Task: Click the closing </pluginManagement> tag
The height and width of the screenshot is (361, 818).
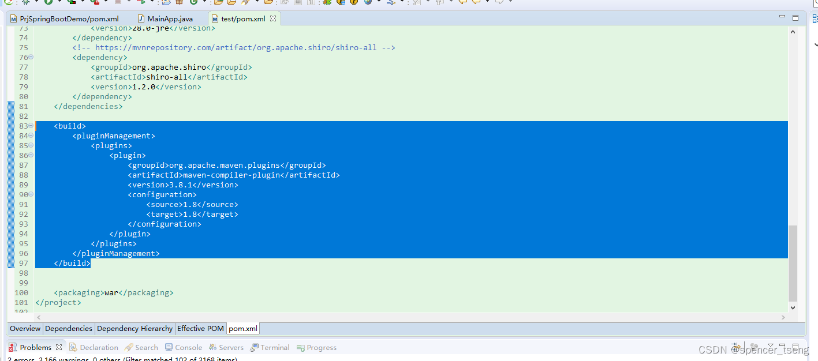Action: pos(116,253)
